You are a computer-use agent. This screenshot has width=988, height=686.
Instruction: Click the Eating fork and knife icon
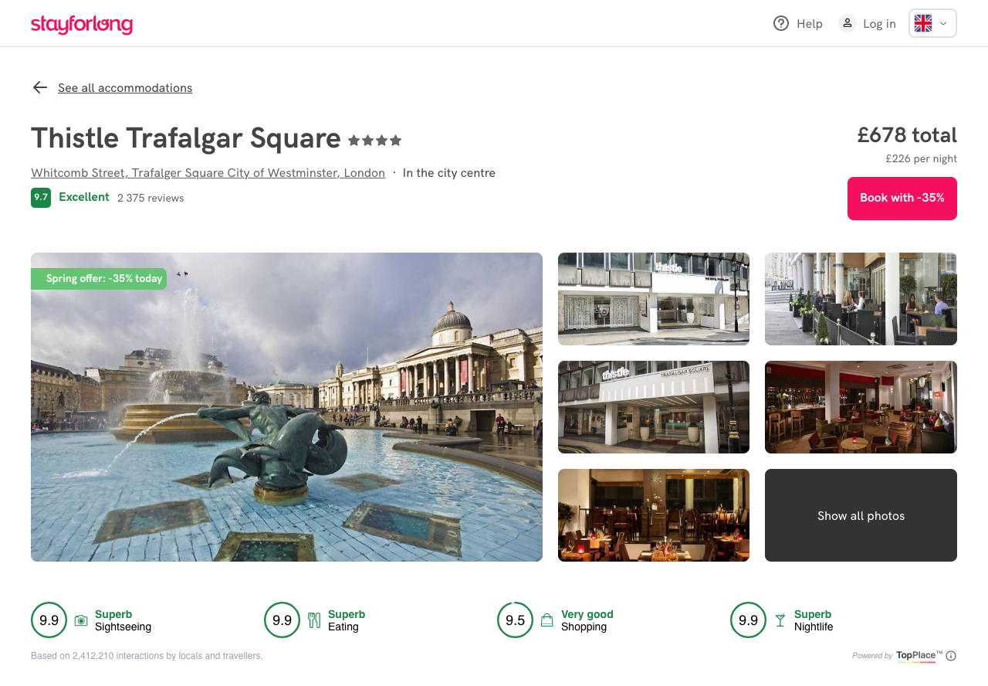[x=314, y=620]
